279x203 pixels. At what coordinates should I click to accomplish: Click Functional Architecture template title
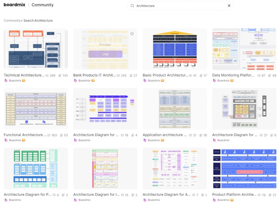coord(23,135)
